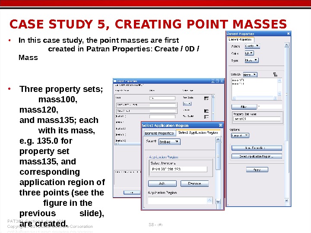Click the Select Application Region button
The image size is (311, 233).
(x=257, y=156)
